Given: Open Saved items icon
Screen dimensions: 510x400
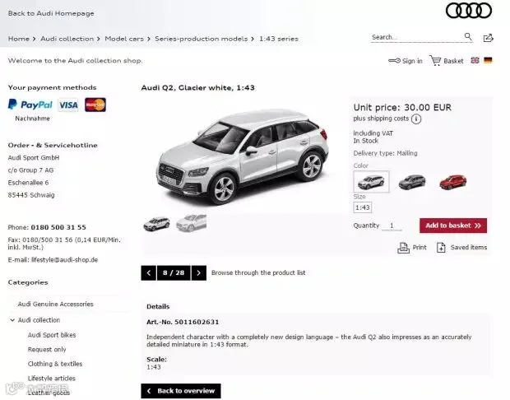Looking at the screenshot, I should (x=441, y=248).
